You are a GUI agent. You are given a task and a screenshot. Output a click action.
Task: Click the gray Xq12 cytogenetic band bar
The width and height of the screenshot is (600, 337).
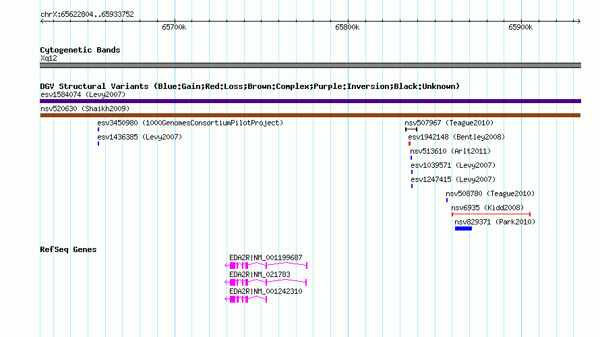[x=310, y=65]
